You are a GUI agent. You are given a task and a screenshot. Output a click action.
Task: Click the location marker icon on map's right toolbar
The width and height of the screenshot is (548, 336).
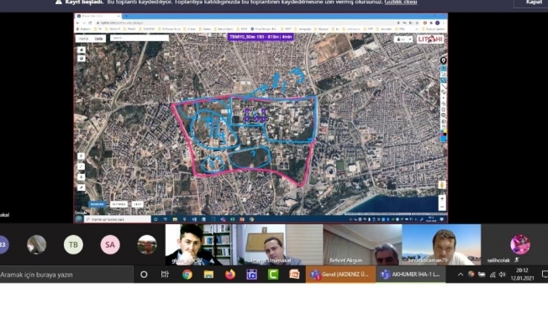coord(443,60)
